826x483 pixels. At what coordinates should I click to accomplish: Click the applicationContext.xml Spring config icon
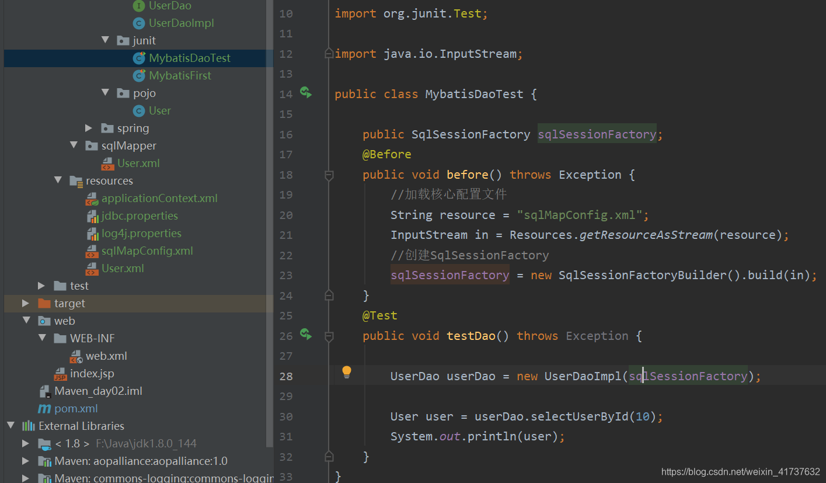pyautogui.click(x=92, y=199)
